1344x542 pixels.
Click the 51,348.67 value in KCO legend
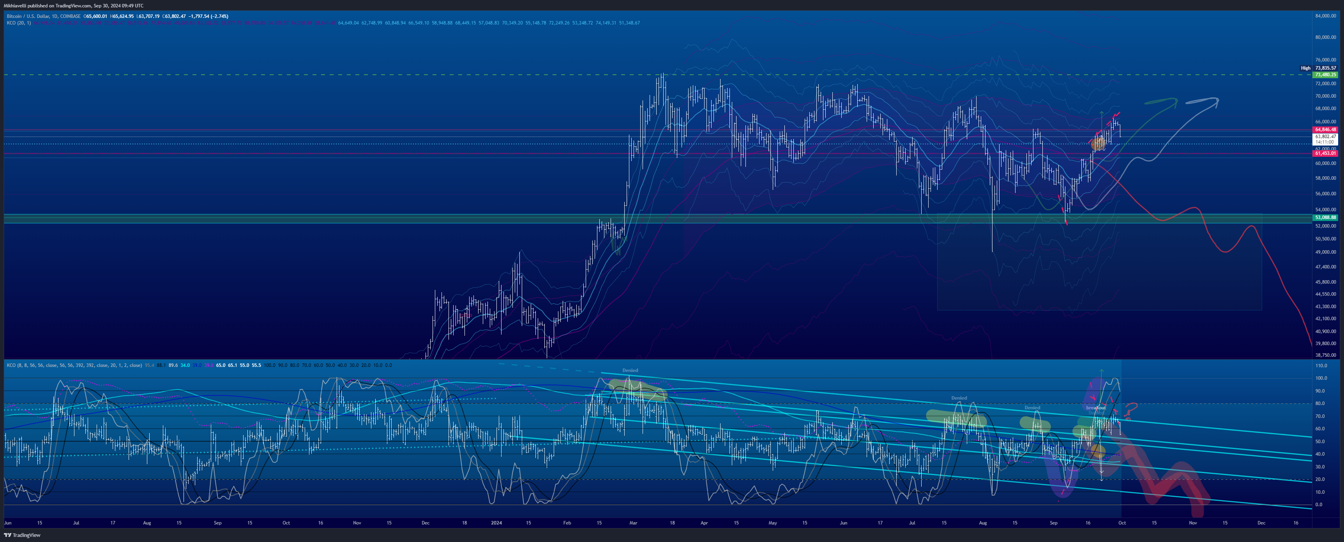[629, 23]
